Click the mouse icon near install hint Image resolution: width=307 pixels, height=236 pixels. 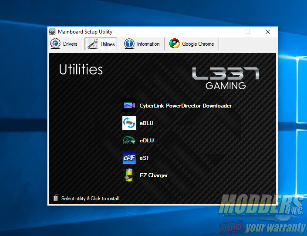pos(56,198)
